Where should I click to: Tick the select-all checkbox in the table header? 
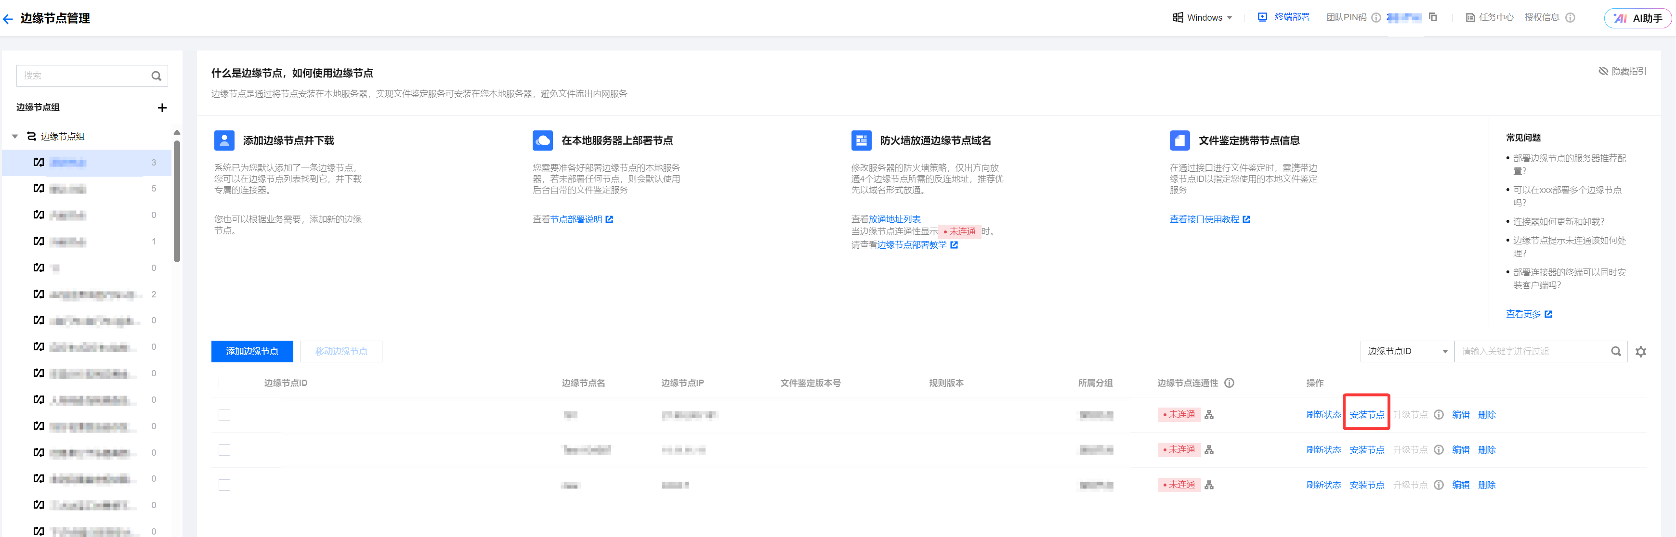coord(224,384)
